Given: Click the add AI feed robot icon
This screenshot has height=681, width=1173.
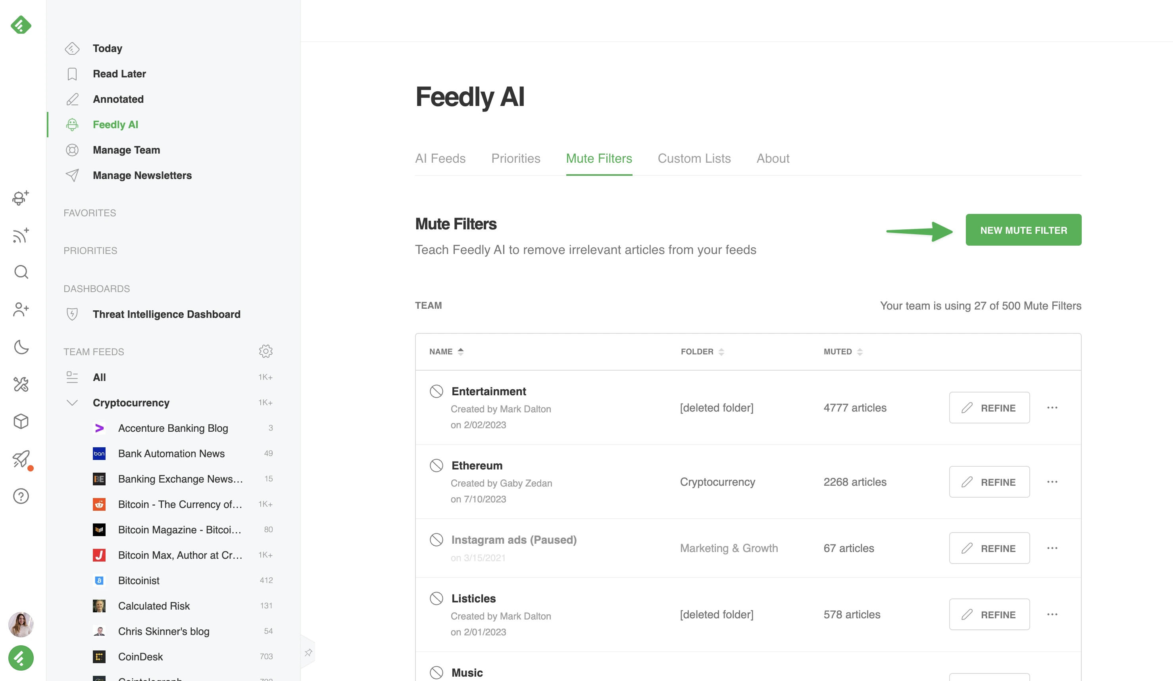Looking at the screenshot, I should 21,198.
